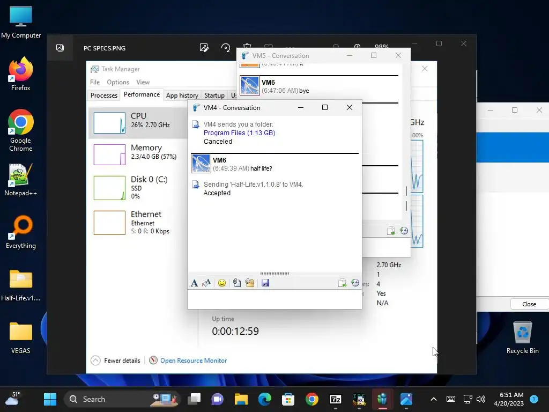
Task: Switch to the Performance tab
Action: tap(142, 94)
